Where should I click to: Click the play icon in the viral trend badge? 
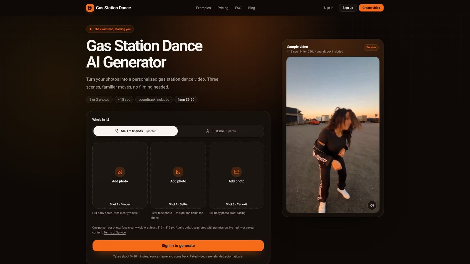[91, 29]
